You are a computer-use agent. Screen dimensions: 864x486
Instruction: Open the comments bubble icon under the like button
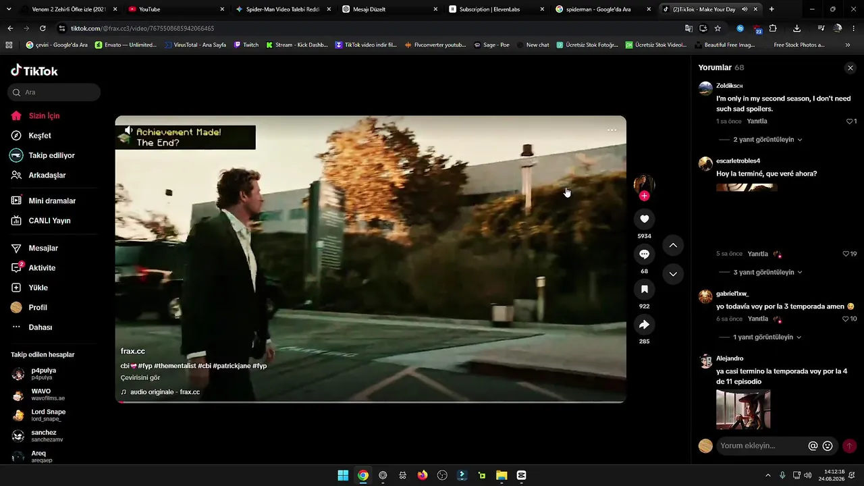[x=644, y=254]
